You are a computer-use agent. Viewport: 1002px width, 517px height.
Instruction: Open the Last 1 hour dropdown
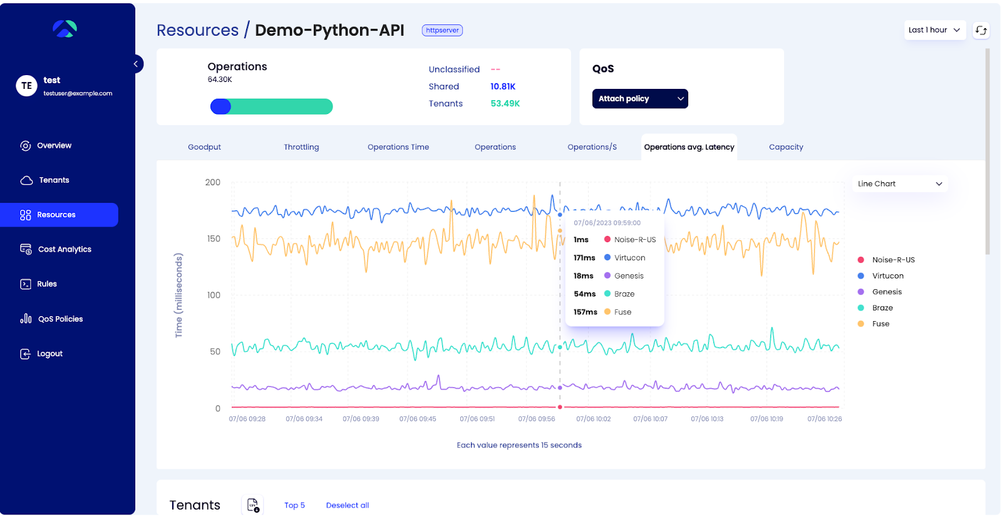click(934, 30)
